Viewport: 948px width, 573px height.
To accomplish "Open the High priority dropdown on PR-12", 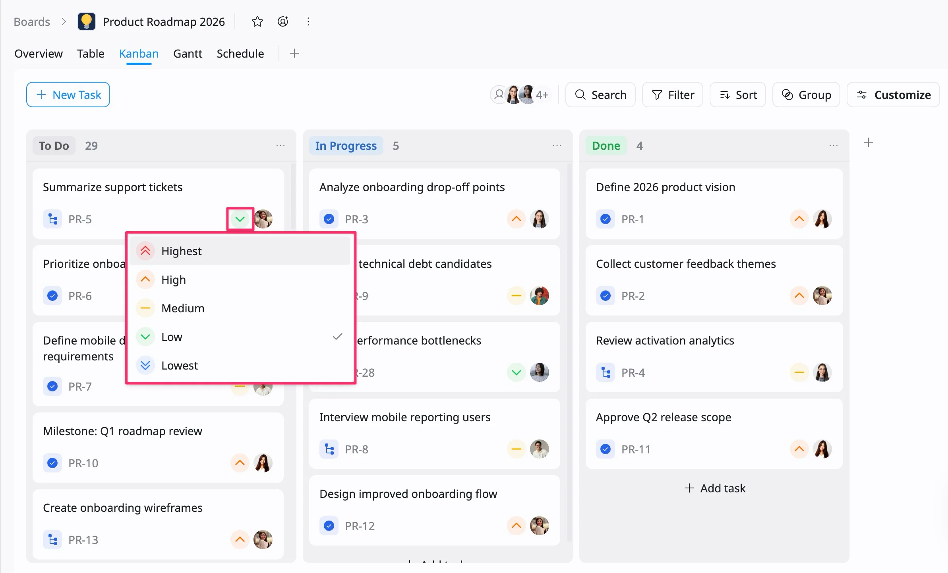I will 517,526.
